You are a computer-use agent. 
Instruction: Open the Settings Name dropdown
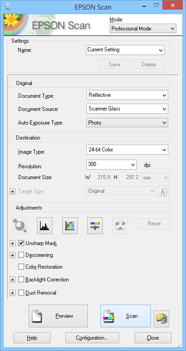[125, 50]
